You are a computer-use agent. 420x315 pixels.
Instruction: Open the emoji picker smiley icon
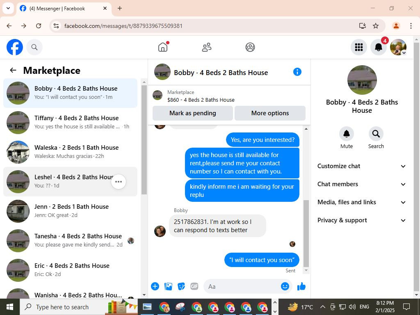pos(285,286)
